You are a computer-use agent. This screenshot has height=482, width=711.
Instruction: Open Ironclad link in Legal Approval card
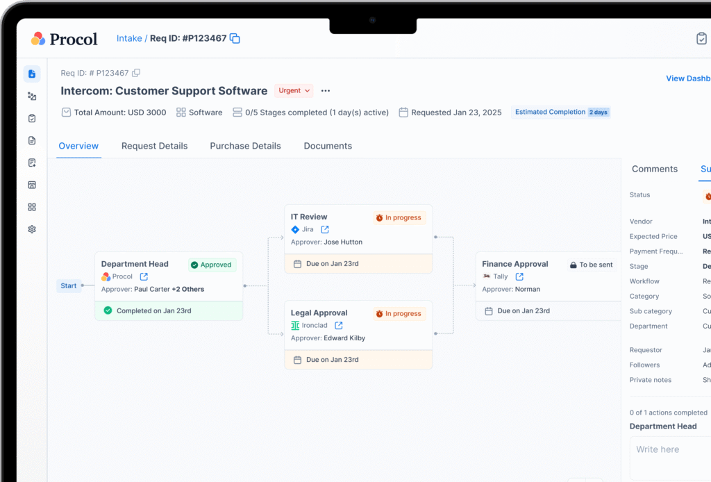point(338,325)
